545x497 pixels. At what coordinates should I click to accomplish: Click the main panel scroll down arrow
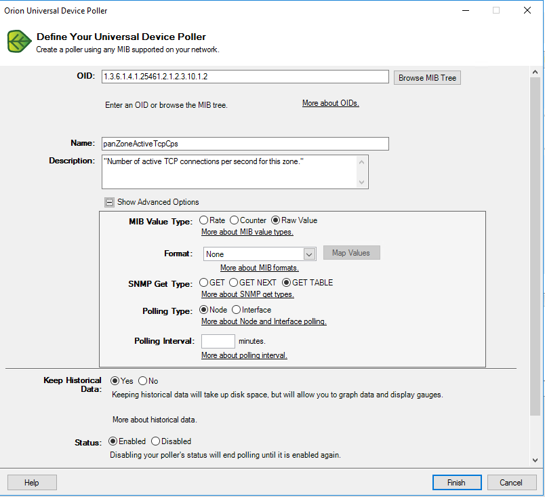pyautogui.click(x=536, y=460)
